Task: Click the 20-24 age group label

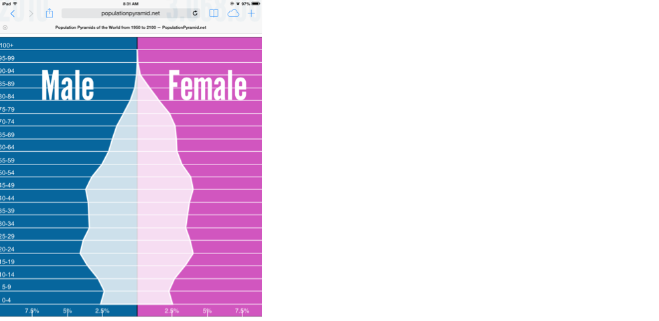Action: pyautogui.click(x=7, y=249)
